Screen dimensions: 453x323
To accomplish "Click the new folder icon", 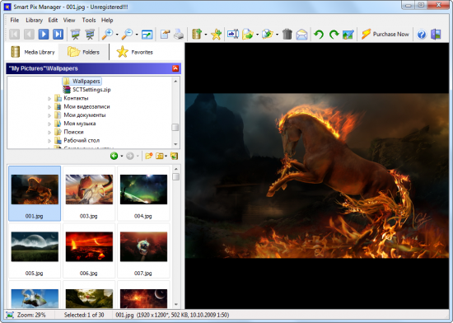I will (149, 156).
